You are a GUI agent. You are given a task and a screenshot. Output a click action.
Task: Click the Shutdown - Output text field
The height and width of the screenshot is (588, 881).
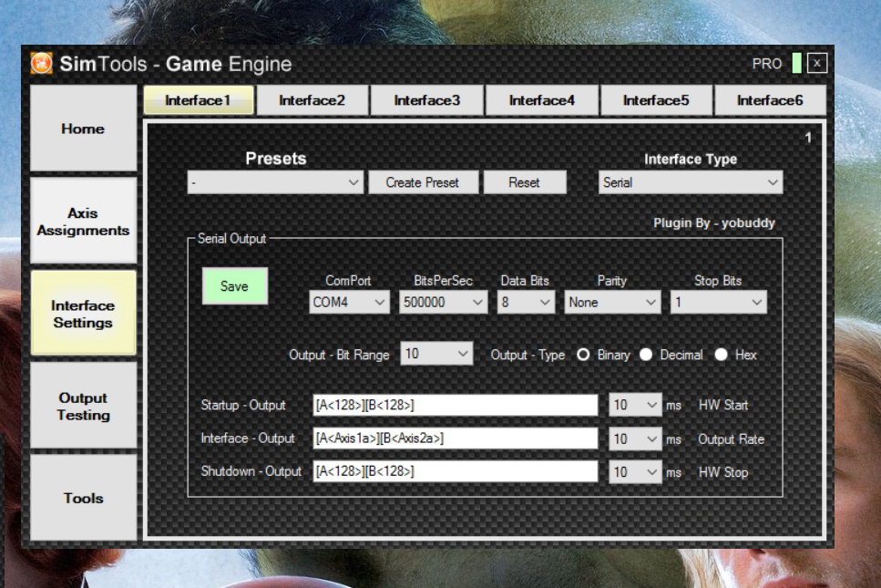tap(456, 471)
